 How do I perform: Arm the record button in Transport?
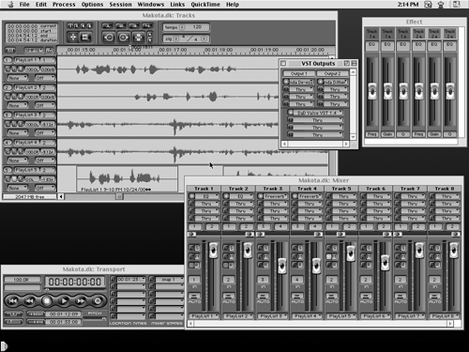point(98,301)
